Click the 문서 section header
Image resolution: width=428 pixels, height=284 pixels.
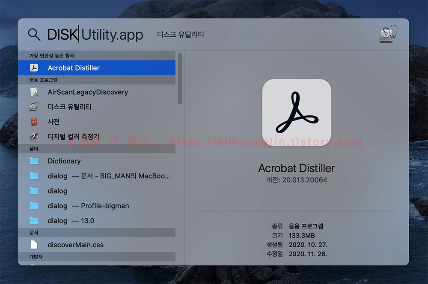click(97, 232)
